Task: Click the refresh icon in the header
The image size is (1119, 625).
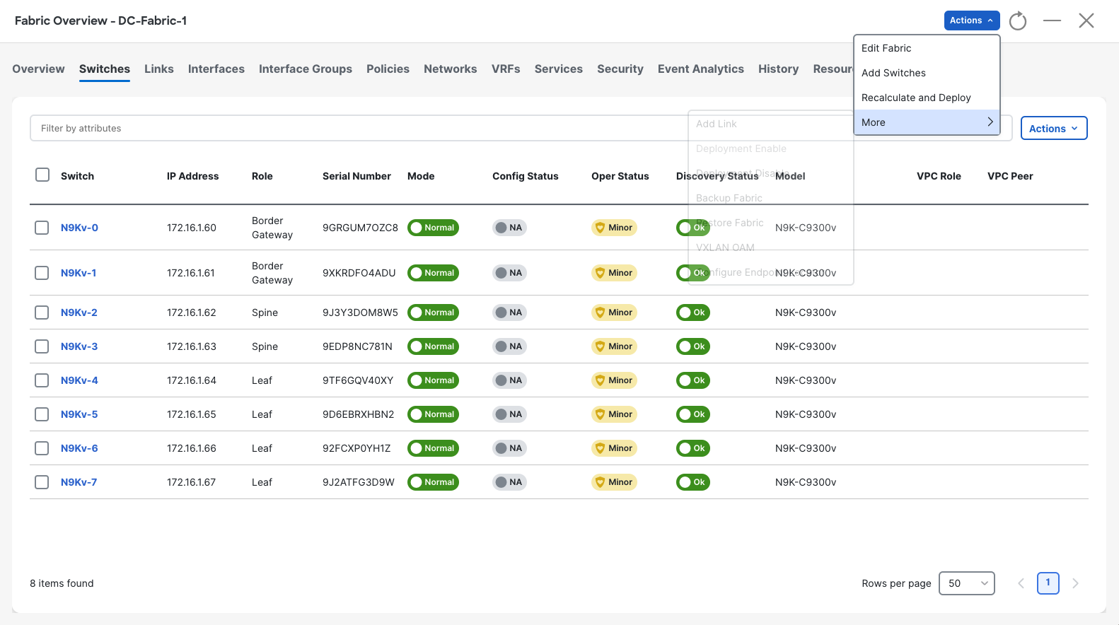Action: 1018,21
